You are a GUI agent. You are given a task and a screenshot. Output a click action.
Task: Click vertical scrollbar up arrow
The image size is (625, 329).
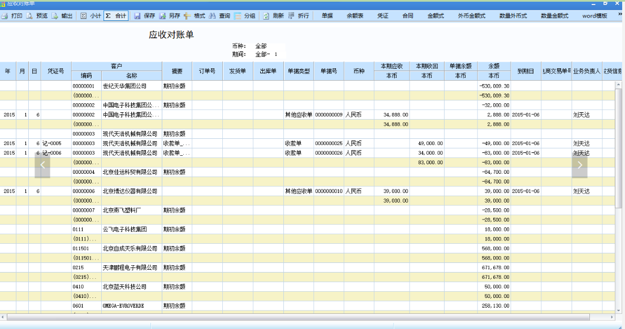pos(618,85)
